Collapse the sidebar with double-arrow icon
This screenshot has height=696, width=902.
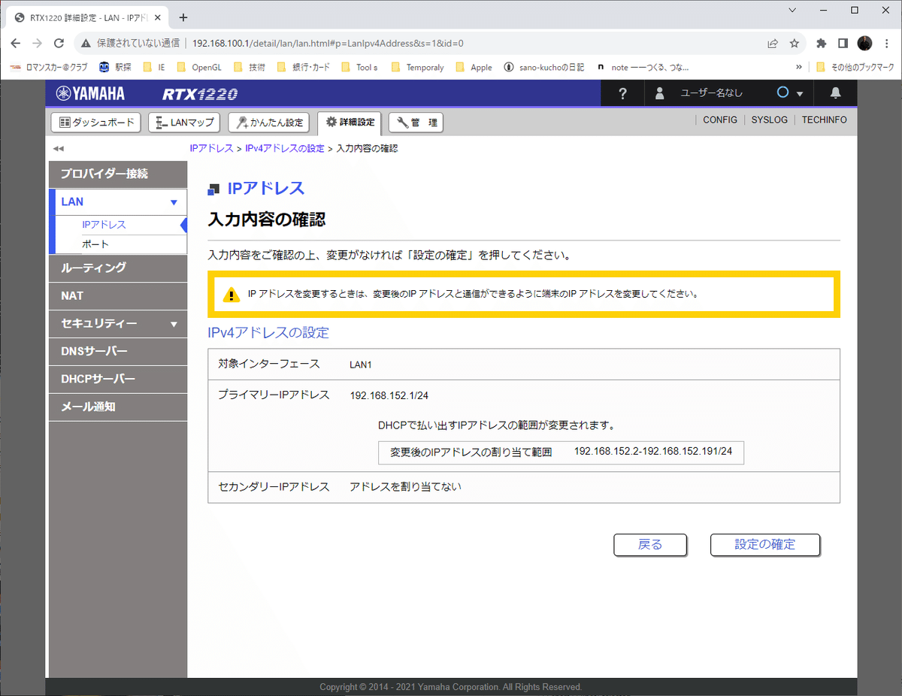point(59,149)
